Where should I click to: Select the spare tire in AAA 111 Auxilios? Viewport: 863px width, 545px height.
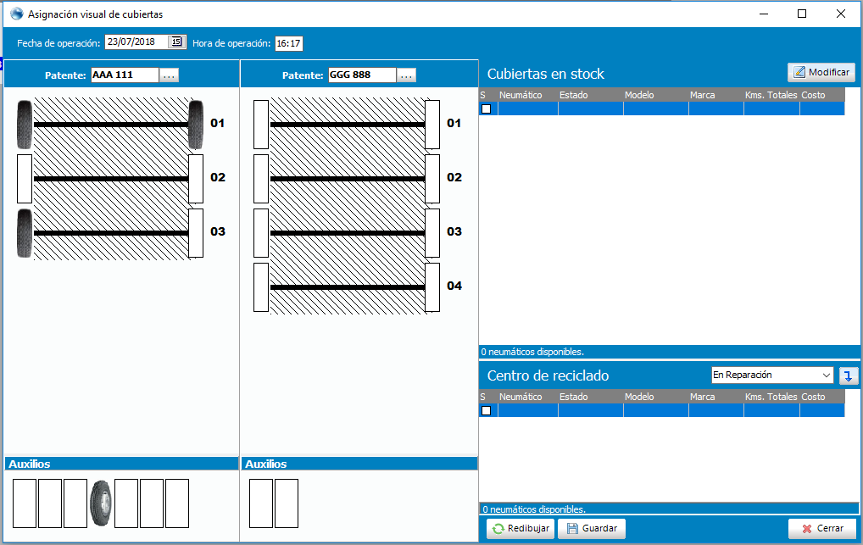101,503
